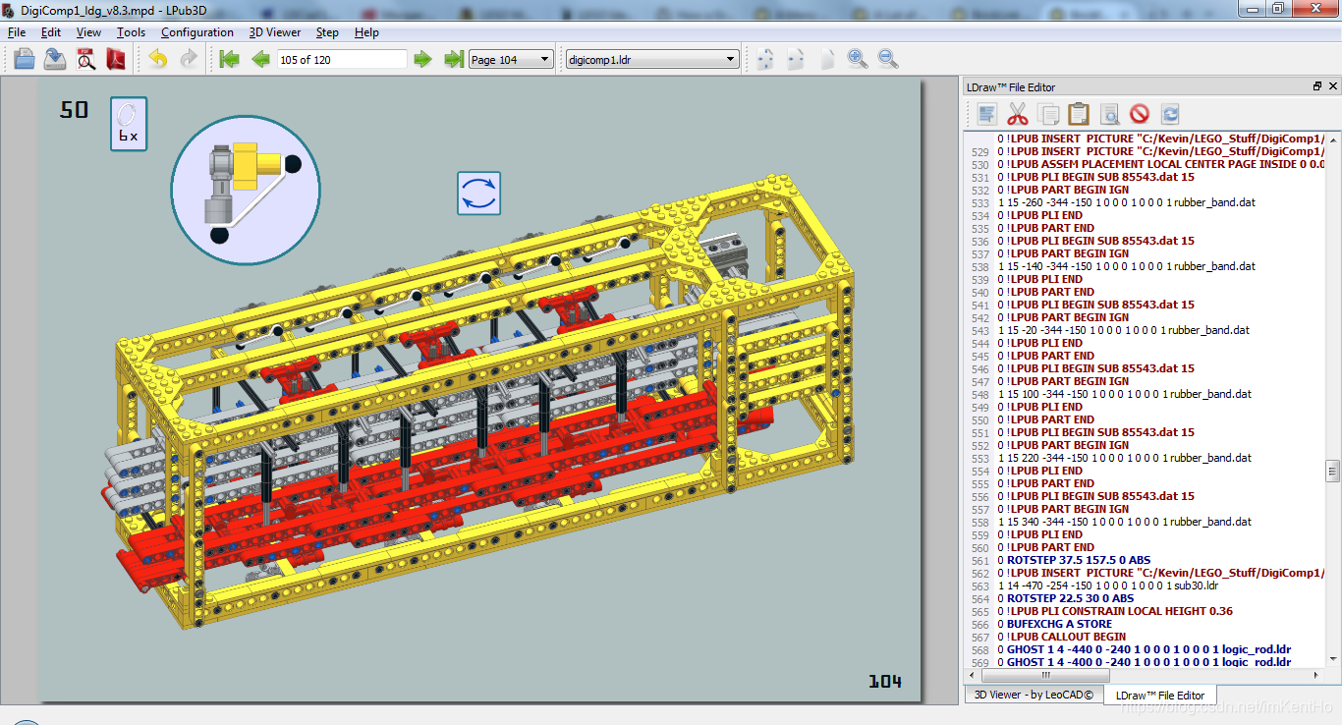Image resolution: width=1342 pixels, height=725 pixels.
Task: Click the step number 50
Action: pos(74,110)
